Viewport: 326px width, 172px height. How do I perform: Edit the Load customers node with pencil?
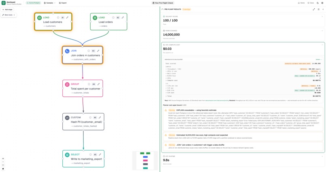67,17
